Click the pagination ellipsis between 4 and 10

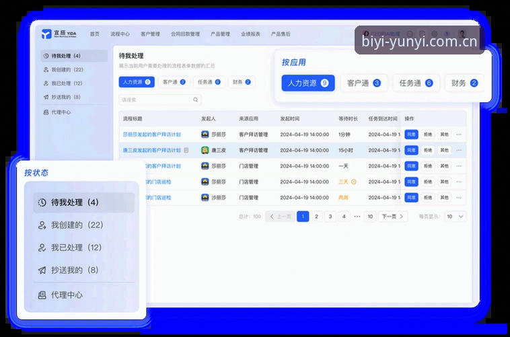tap(357, 217)
